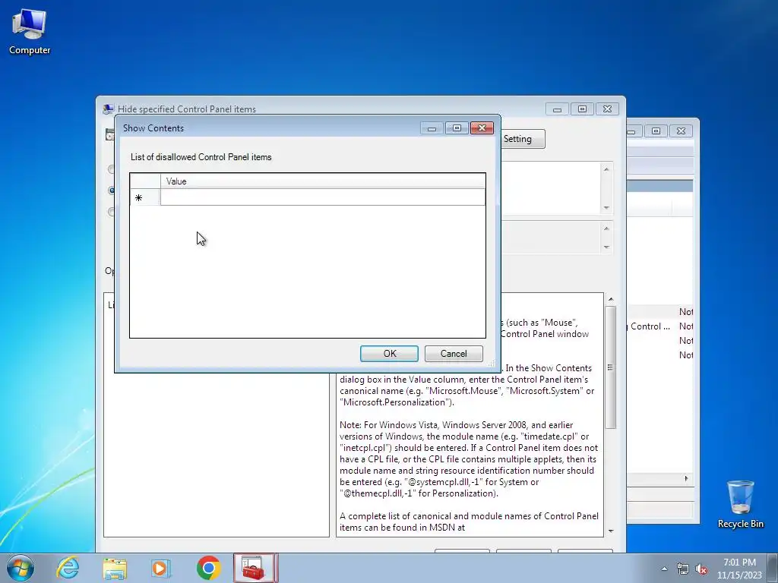Show hidden system tray icons
The width and height of the screenshot is (778, 583).
pyautogui.click(x=664, y=569)
